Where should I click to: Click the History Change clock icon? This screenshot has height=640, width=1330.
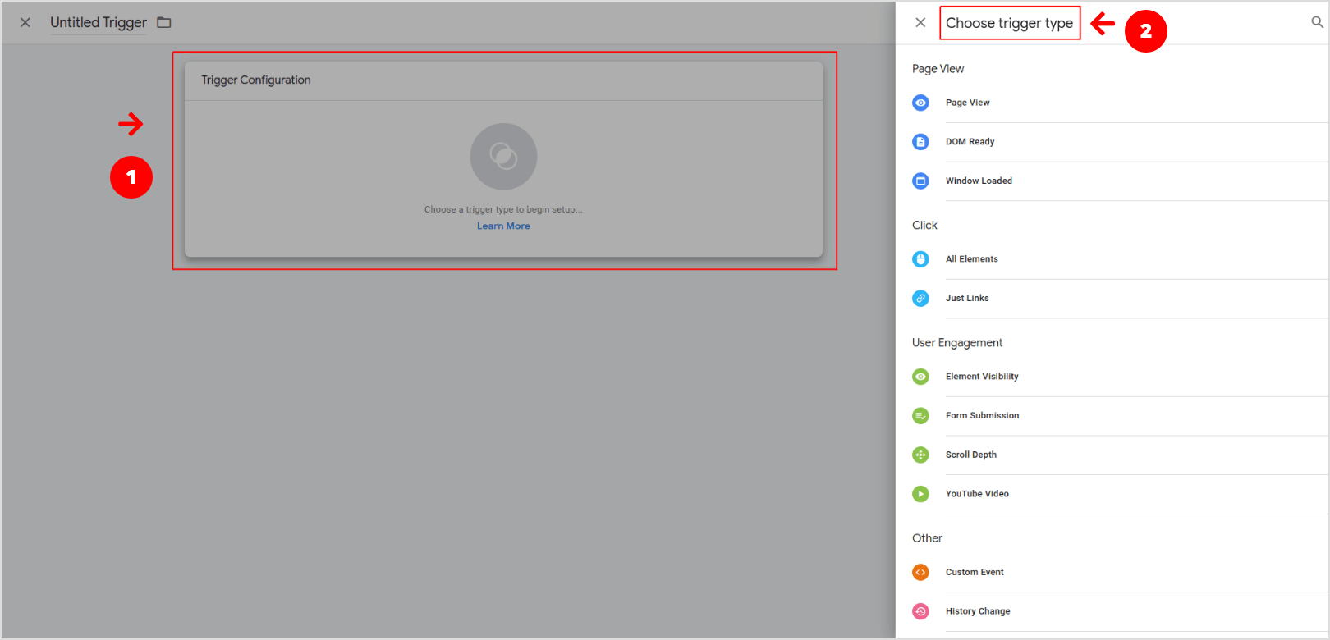pyautogui.click(x=920, y=611)
